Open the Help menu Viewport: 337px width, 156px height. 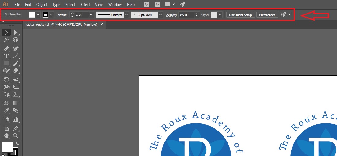coord(131,5)
